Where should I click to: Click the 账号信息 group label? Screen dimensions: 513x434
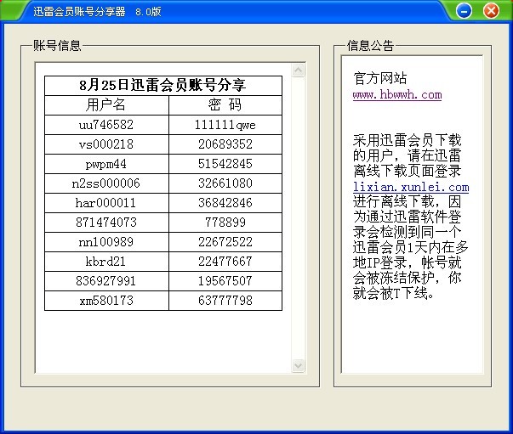point(57,46)
